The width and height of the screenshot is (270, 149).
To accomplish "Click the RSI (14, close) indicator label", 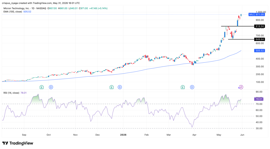I will (11, 93).
